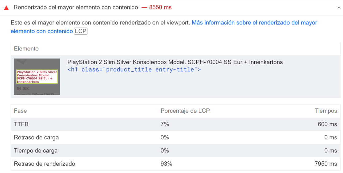Open the LCP element screenshot thumbnail
The height and width of the screenshot is (173, 343).
point(37,77)
